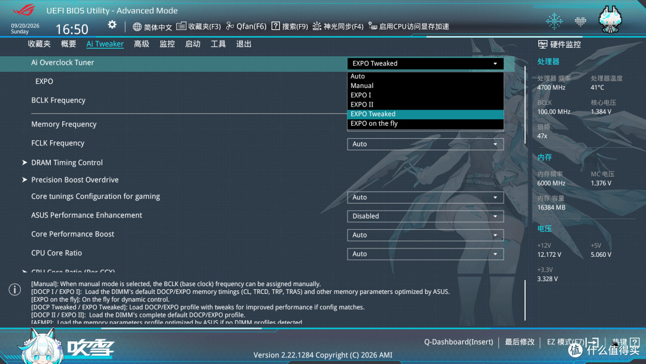
Task: Click the 硬件监控 monitor icon
Action: [543, 44]
